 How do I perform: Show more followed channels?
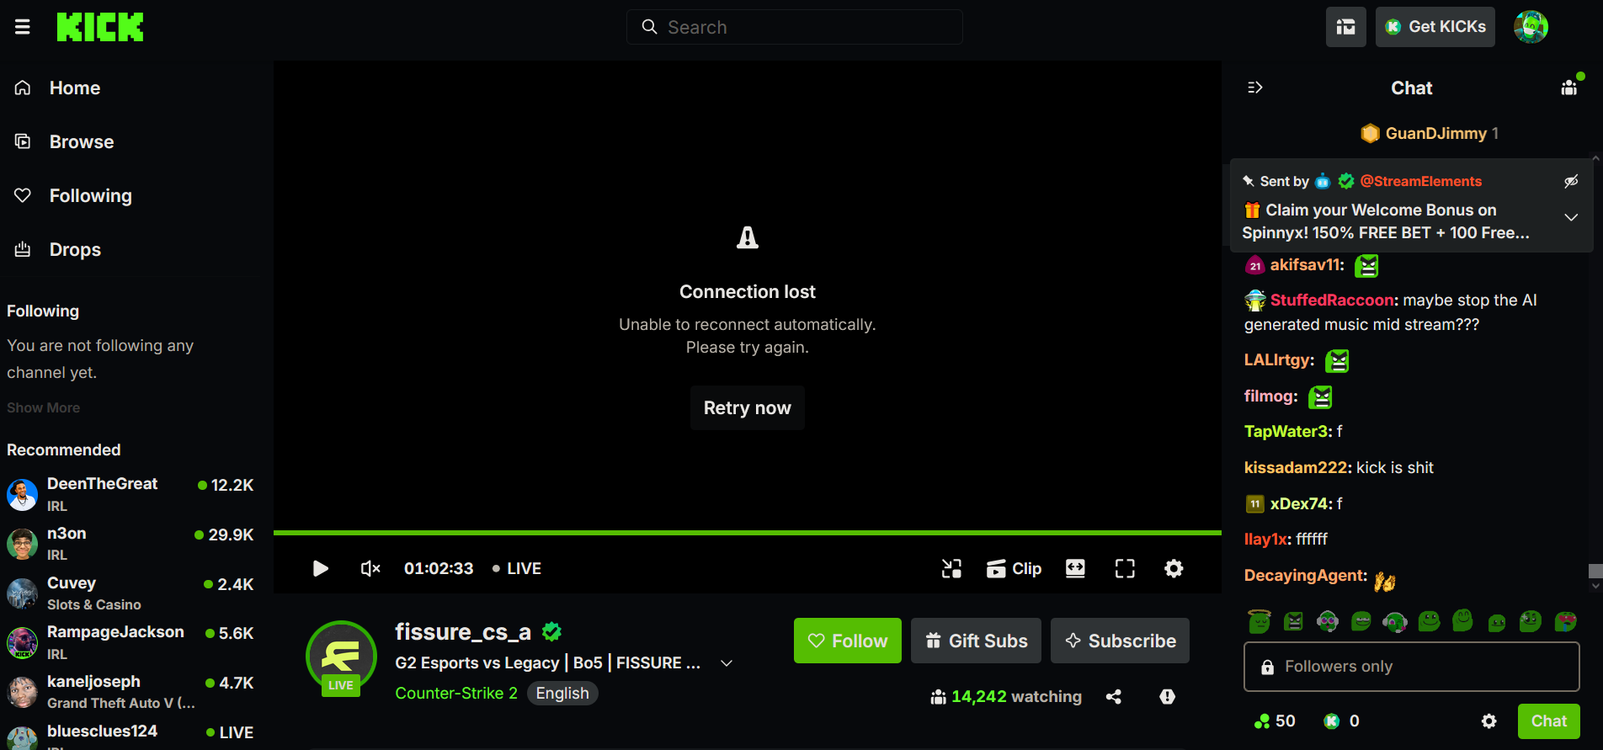[x=44, y=407]
